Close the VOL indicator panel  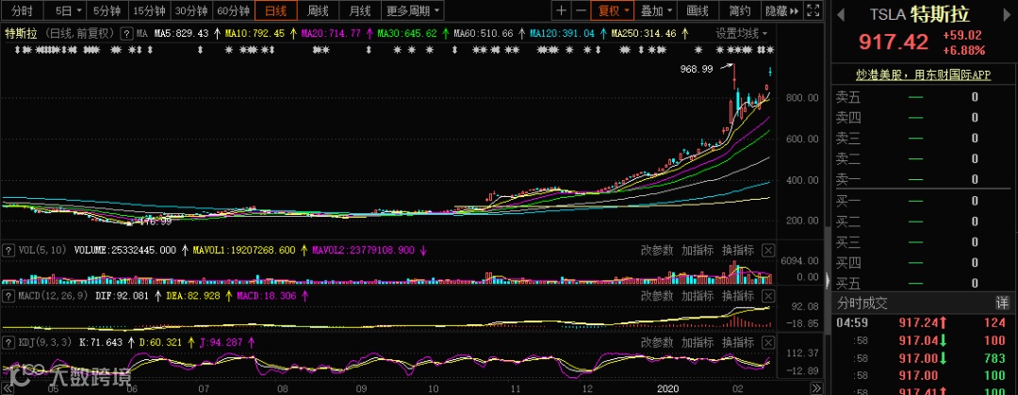point(768,250)
